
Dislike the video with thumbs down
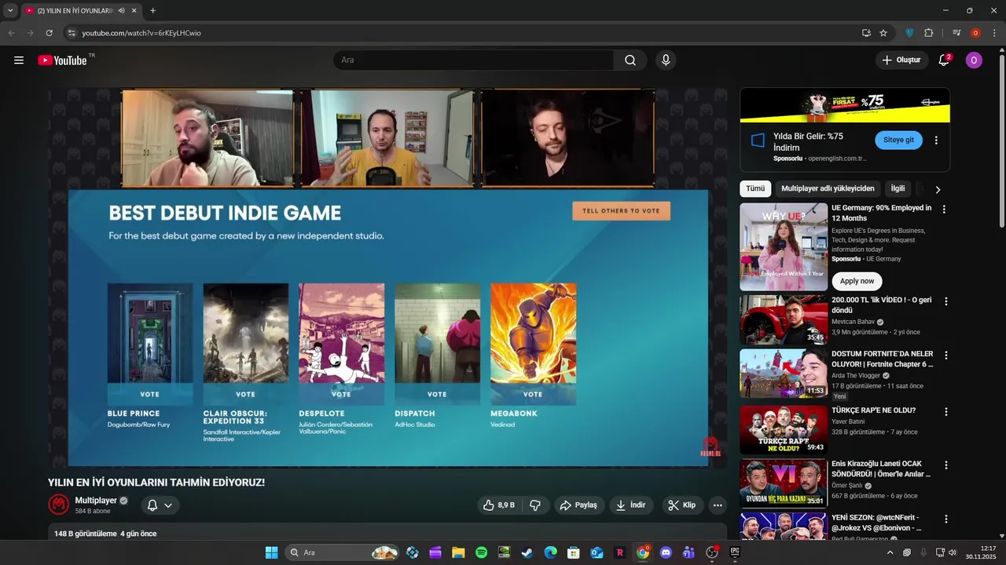coord(535,505)
